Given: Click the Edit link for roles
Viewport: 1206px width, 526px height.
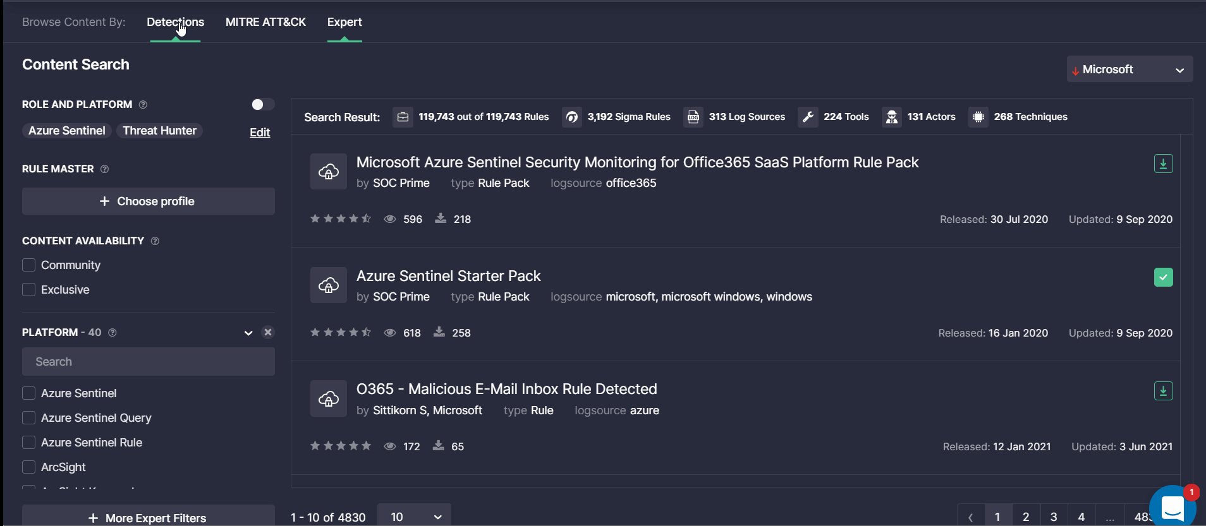Looking at the screenshot, I should pos(260,133).
